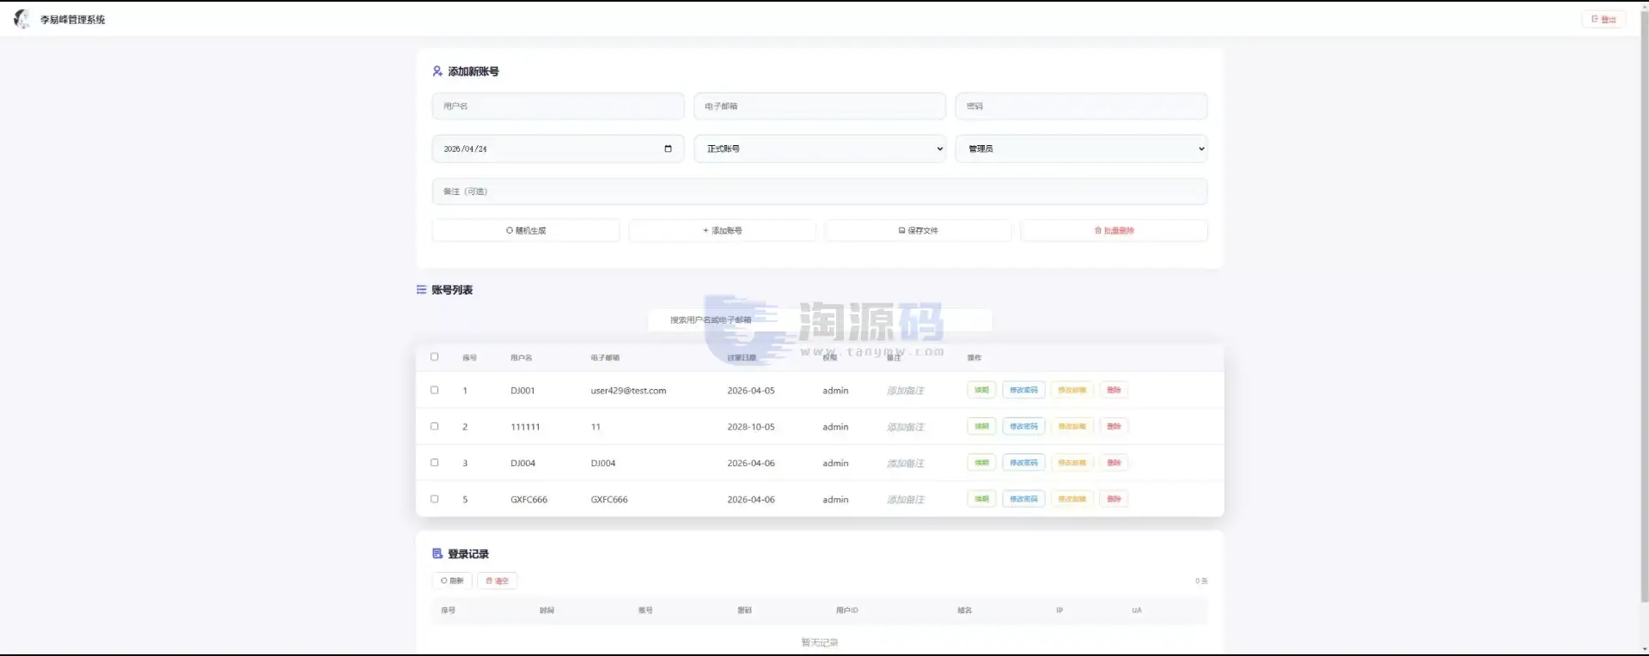Click the 2026/04/24 expiry date field

[x=559, y=149]
